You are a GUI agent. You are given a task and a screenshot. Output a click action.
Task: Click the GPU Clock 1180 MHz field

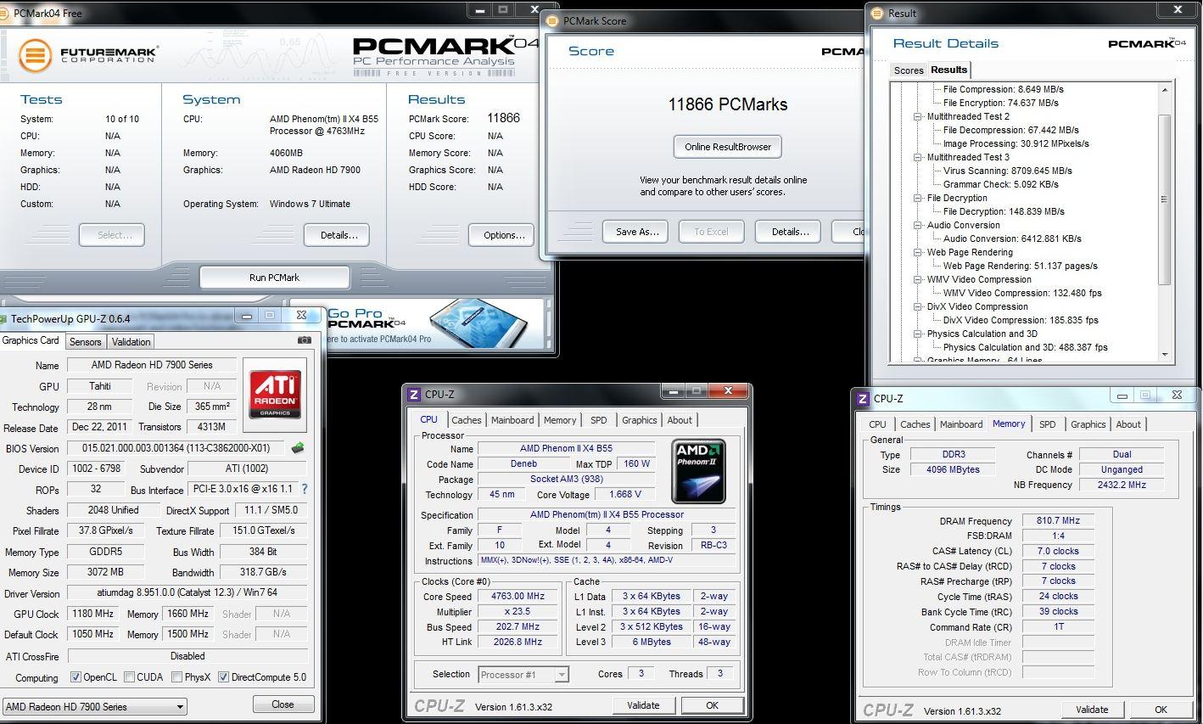(x=93, y=614)
